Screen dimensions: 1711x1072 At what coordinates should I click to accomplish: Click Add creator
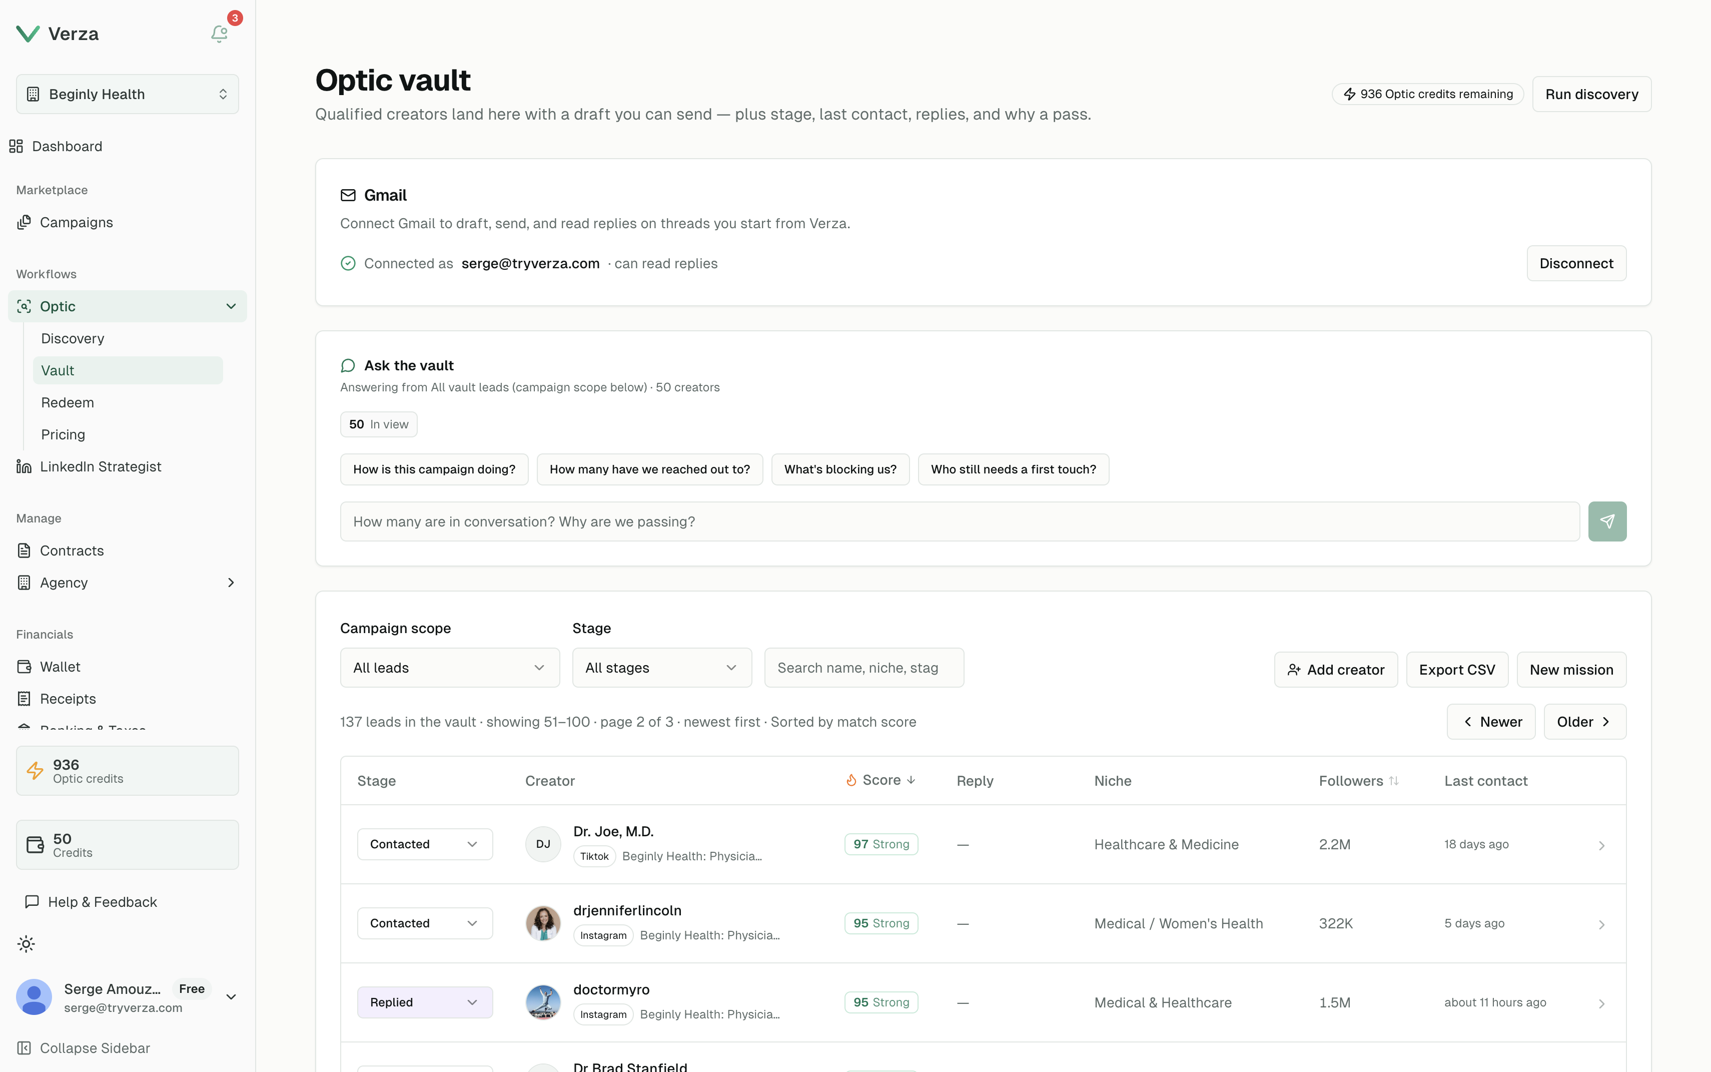[1335, 669]
